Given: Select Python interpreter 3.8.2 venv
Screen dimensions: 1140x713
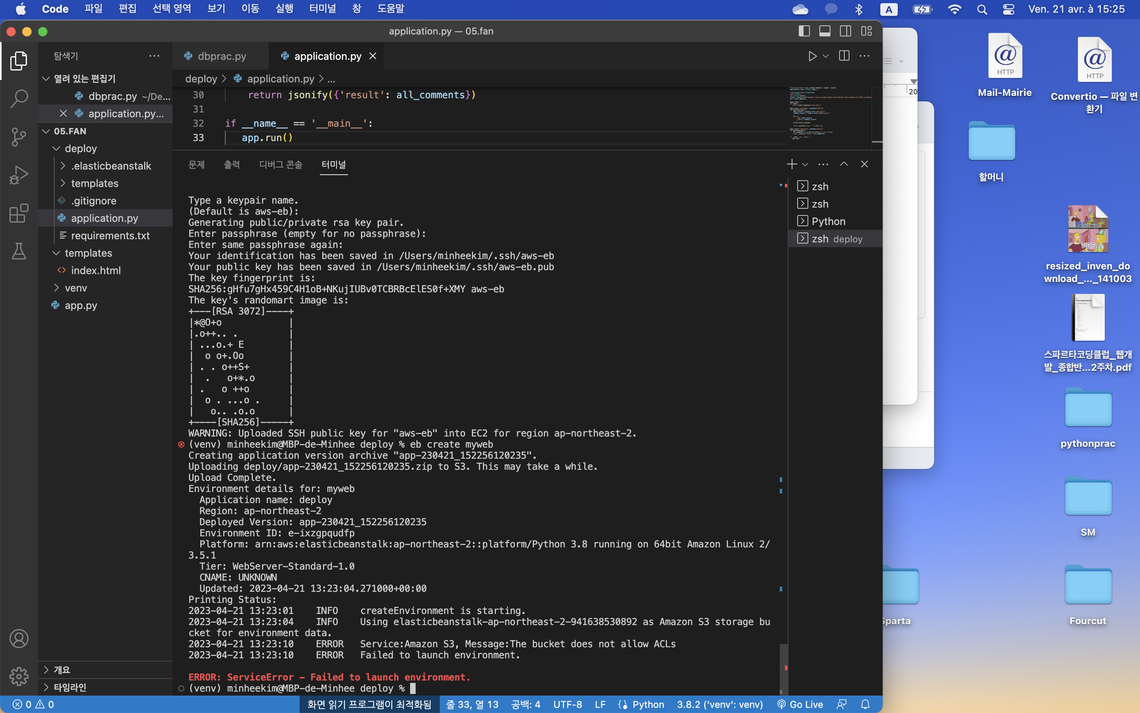Looking at the screenshot, I should pos(720,705).
